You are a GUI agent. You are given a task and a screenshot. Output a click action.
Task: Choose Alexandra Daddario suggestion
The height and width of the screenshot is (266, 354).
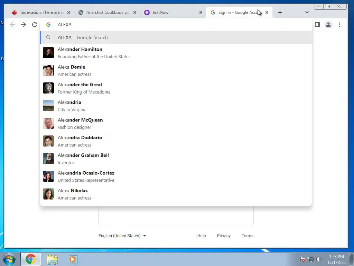(176, 141)
